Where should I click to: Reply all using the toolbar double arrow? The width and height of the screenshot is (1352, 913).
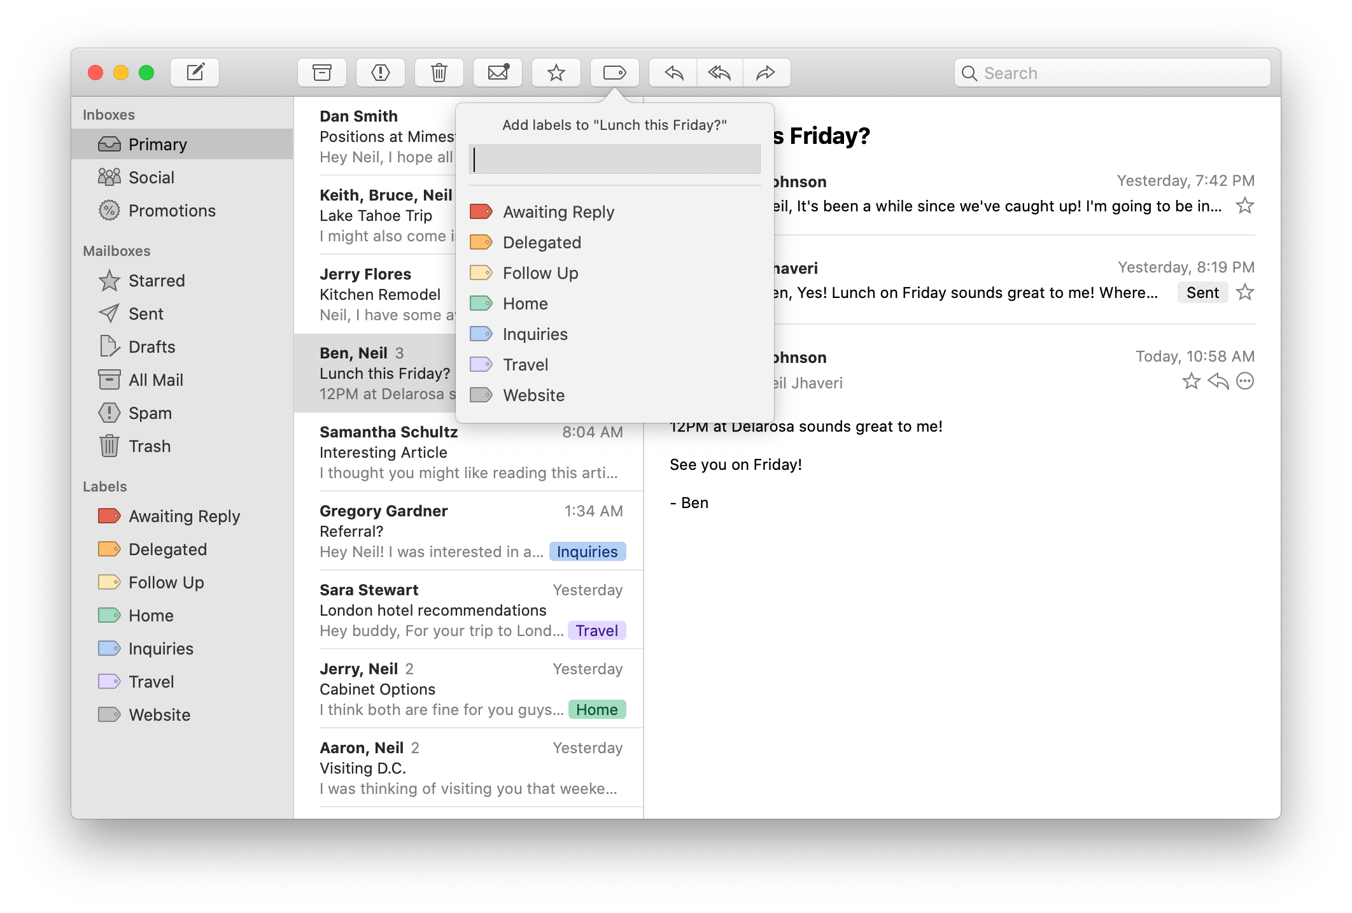(720, 73)
